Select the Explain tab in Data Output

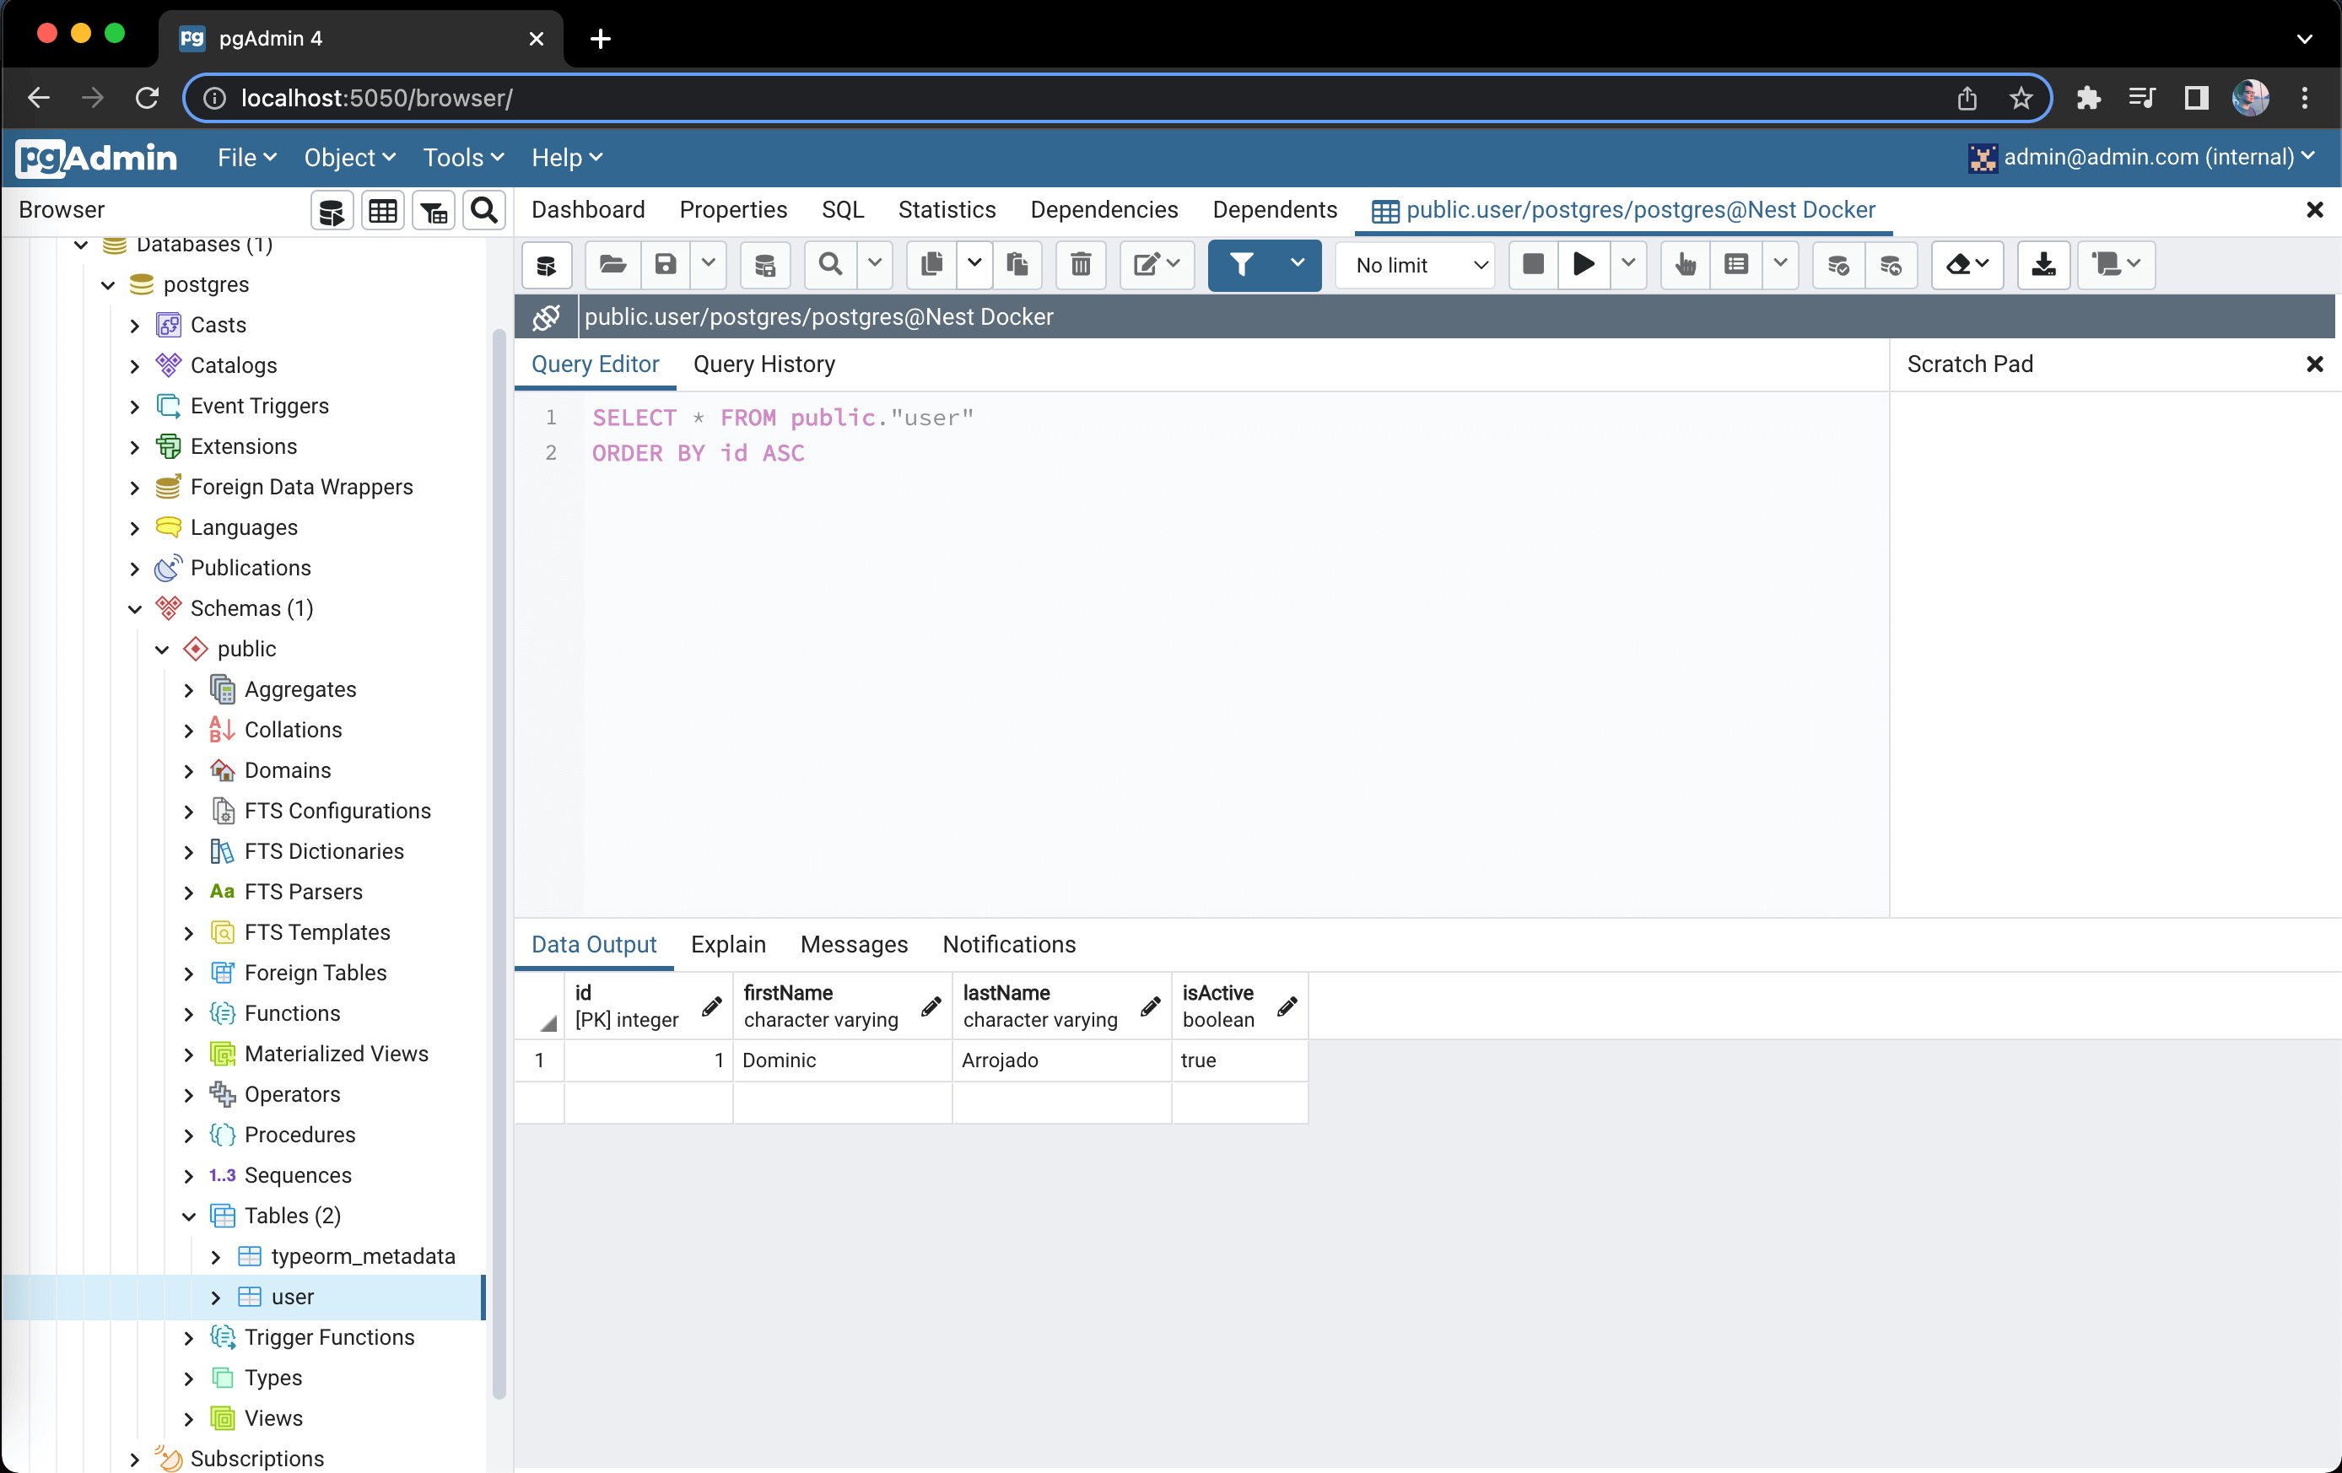pos(726,943)
